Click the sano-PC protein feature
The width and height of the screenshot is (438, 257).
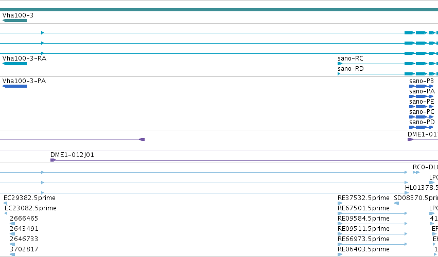coord(421,117)
